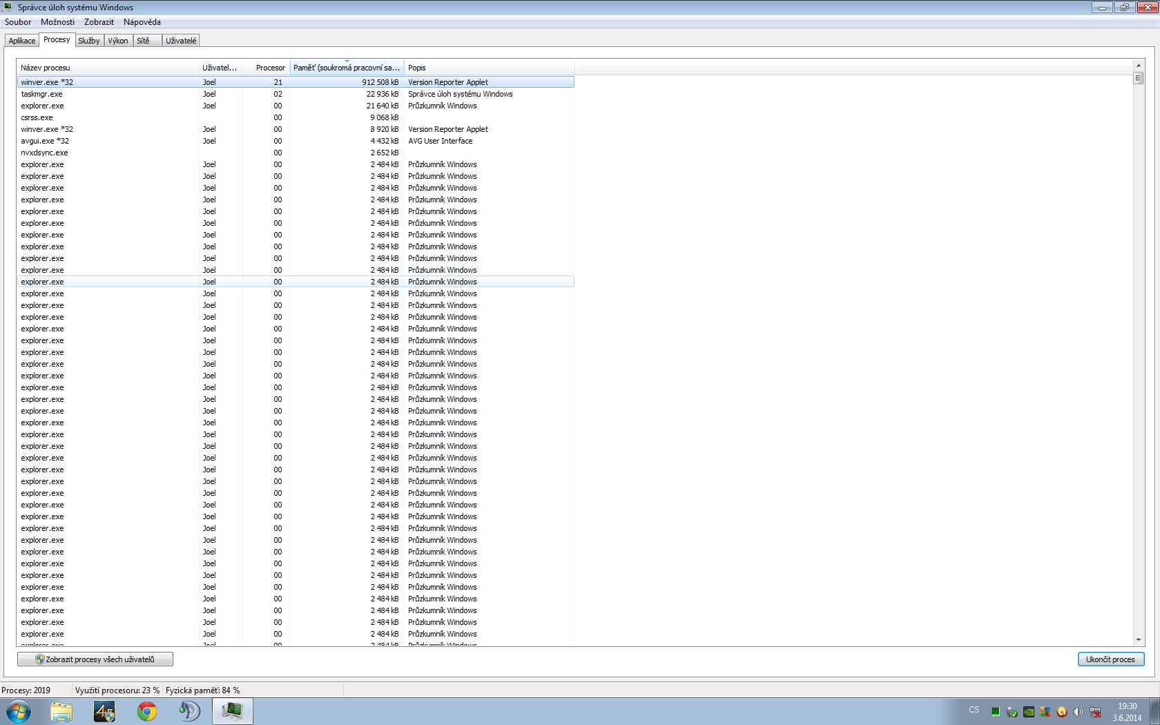Open the Windows Start menu orb

click(x=19, y=711)
